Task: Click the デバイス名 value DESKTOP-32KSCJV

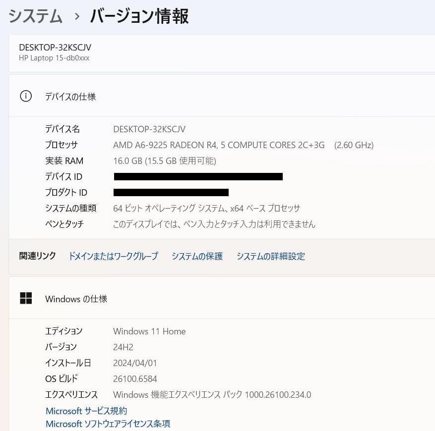Action: 149,129
